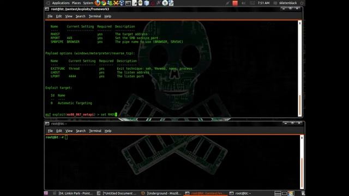Click the msf prompt input line
Image resolution: width=349 pixels, height=196 pixels.
(81, 115)
